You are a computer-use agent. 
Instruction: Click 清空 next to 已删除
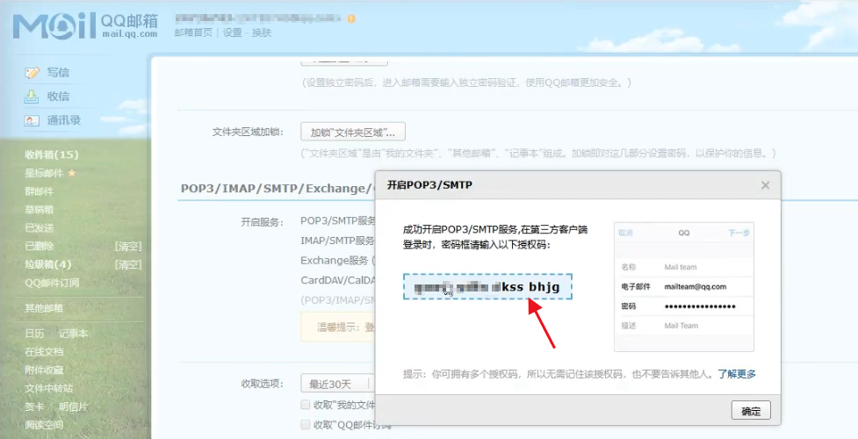pyautogui.click(x=128, y=247)
